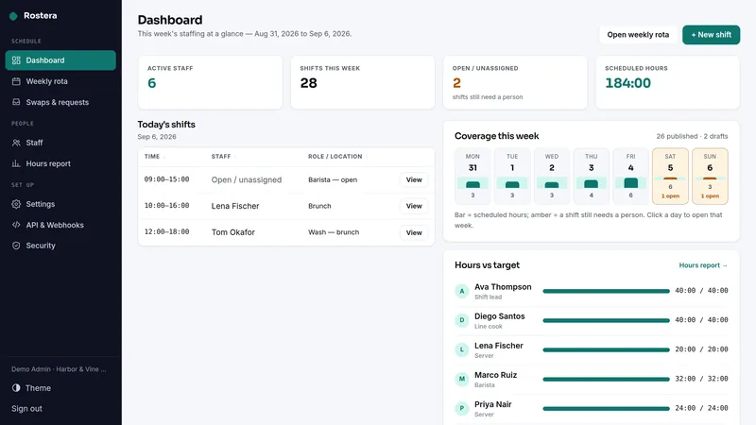Toggle the Theme switcher
Viewport: 756px width, 425px height.
coord(60,387)
